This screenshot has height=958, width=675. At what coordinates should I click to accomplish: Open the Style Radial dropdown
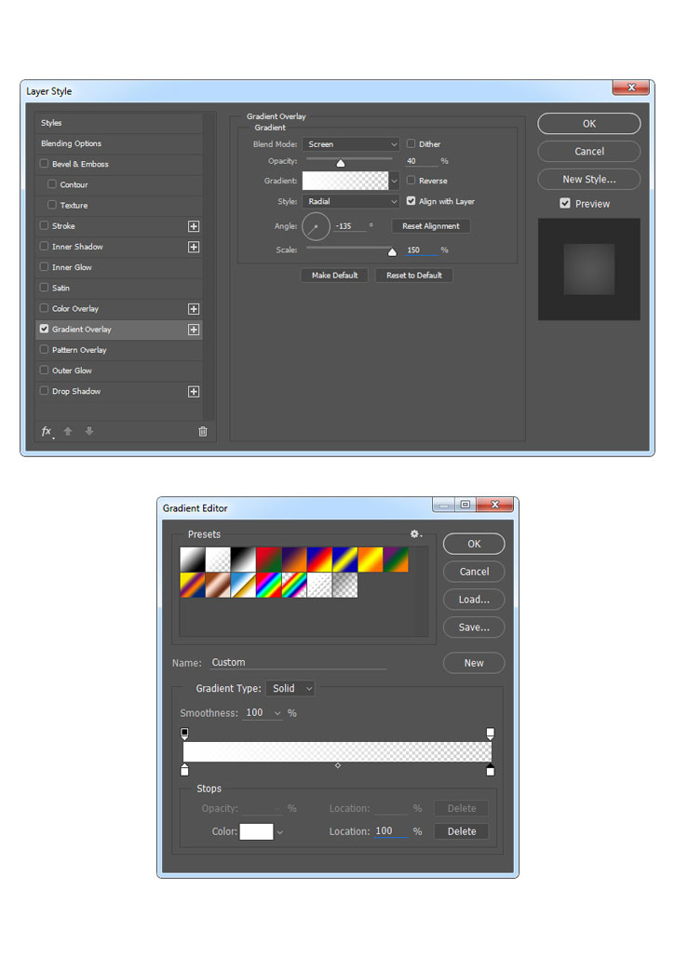point(351,202)
